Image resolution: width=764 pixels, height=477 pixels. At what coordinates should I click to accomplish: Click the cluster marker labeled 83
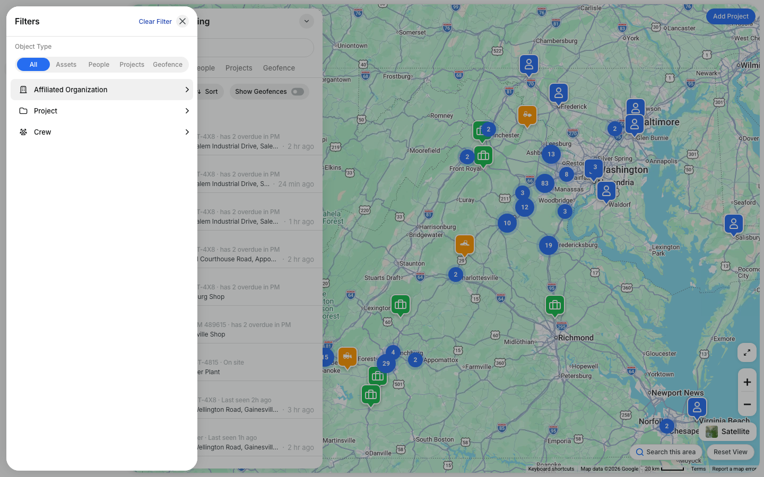click(x=545, y=183)
